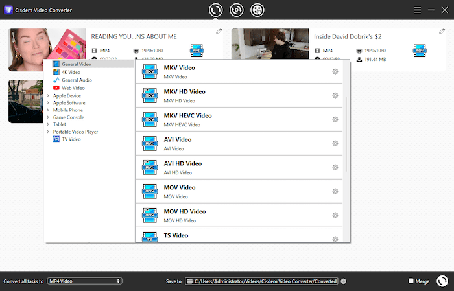Screen dimensions: 454x291
Task: Choose the TS Video format entry
Action: [239, 235]
